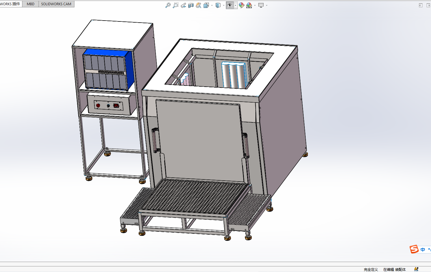The width and height of the screenshot is (431, 272).
Task: Click the Apply Scene icon
Action: tap(249, 5)
